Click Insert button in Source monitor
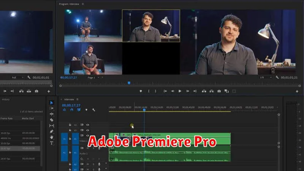The height and width of the screenshot is (171, 304). 21,91
